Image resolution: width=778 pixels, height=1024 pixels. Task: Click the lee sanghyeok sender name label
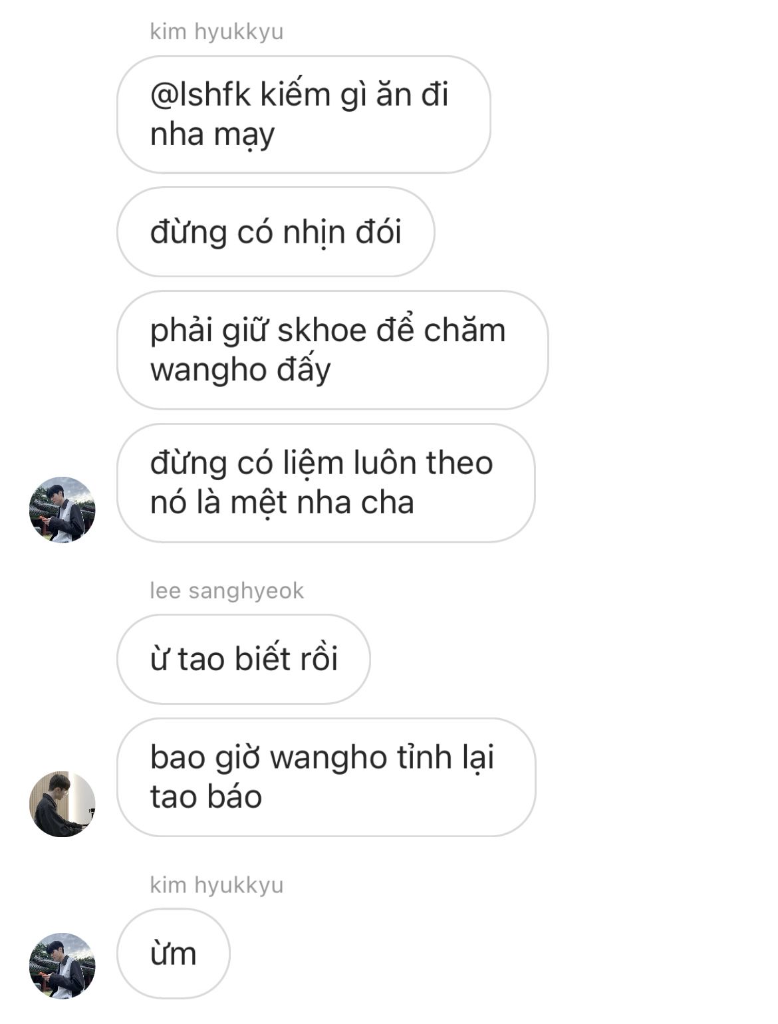[x=227, y=590]
